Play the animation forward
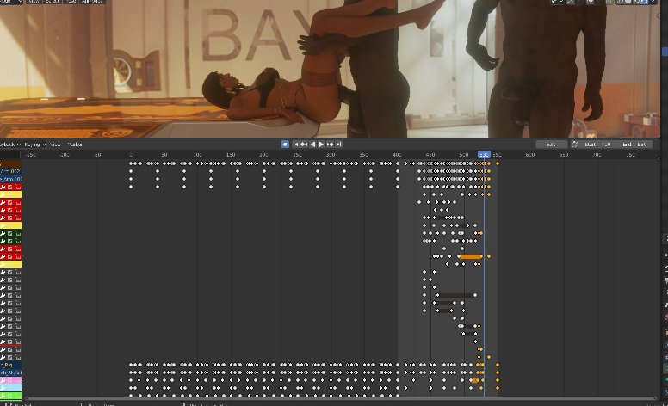The image size is (668, 406). (321, 145)
